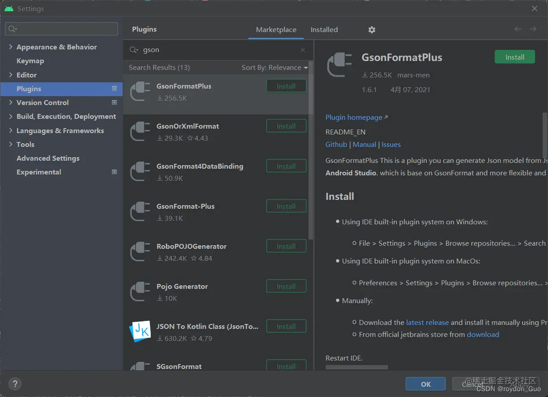Click the details panel horizontal scrollbar
Screen dimensions: 548x397
coord(357,368)
